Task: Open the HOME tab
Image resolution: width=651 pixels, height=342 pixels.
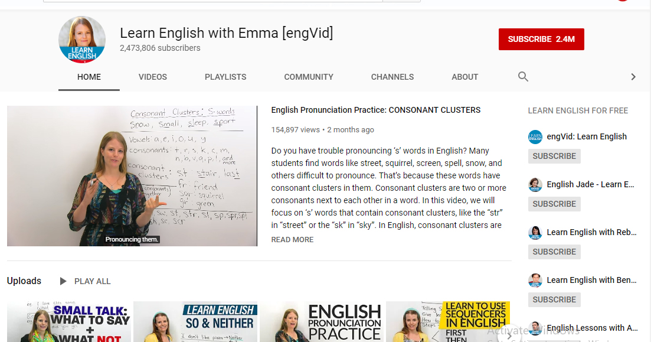Action: point(89,77)
